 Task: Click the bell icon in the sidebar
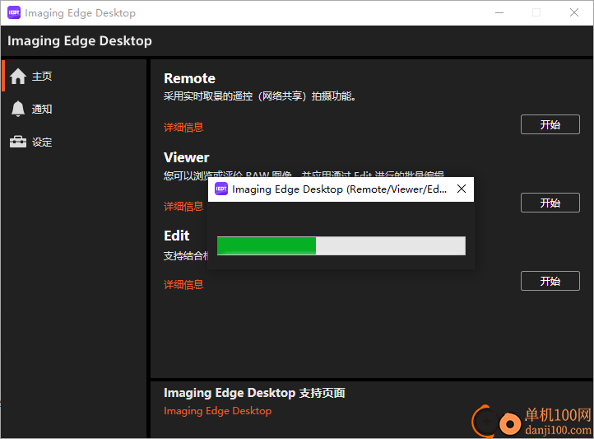coord(18,109)
